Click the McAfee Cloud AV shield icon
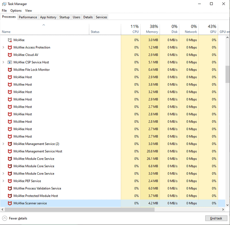The height and width of the screenshot is (225, 230). pyautogui.click(x=10, y=55)
